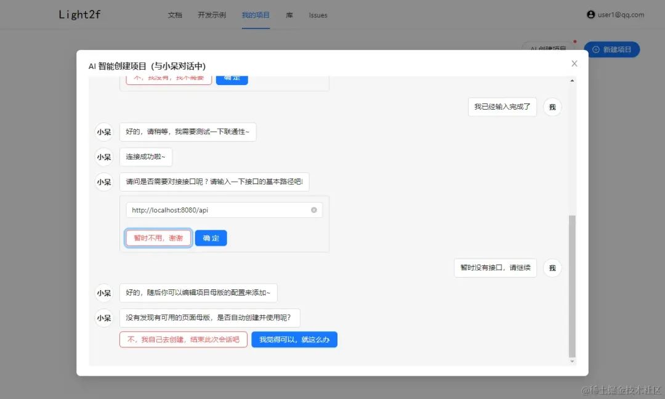Screen dimensions: 665x399
Task: Click the 小呆 avatar beside 连接成功啦 message
Action: tap(103, 157)
